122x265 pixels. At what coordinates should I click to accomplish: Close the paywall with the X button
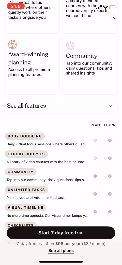[x=114, y=18]
